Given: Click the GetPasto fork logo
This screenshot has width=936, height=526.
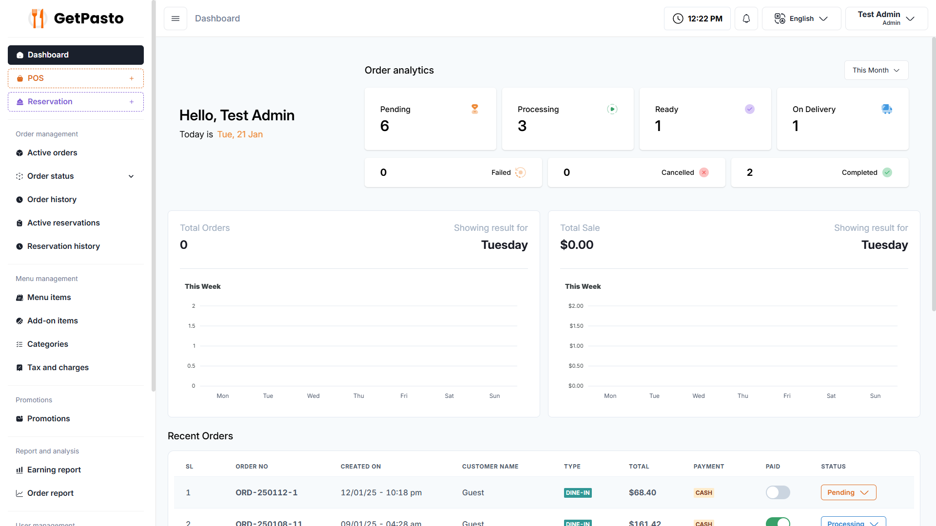Looking at the screenshot, I should point(38,19).
